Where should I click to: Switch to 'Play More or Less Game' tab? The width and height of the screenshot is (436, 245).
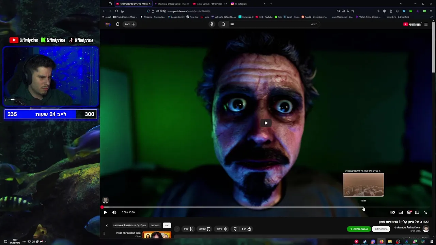click(171, 4)
